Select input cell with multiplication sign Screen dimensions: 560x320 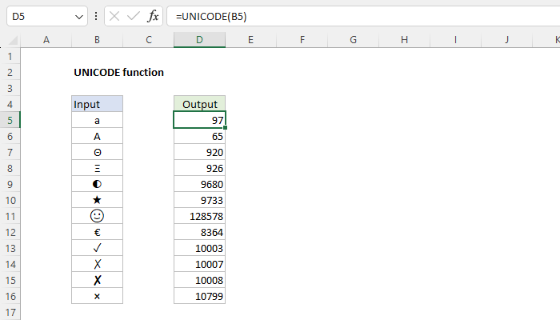coord(97,296)
